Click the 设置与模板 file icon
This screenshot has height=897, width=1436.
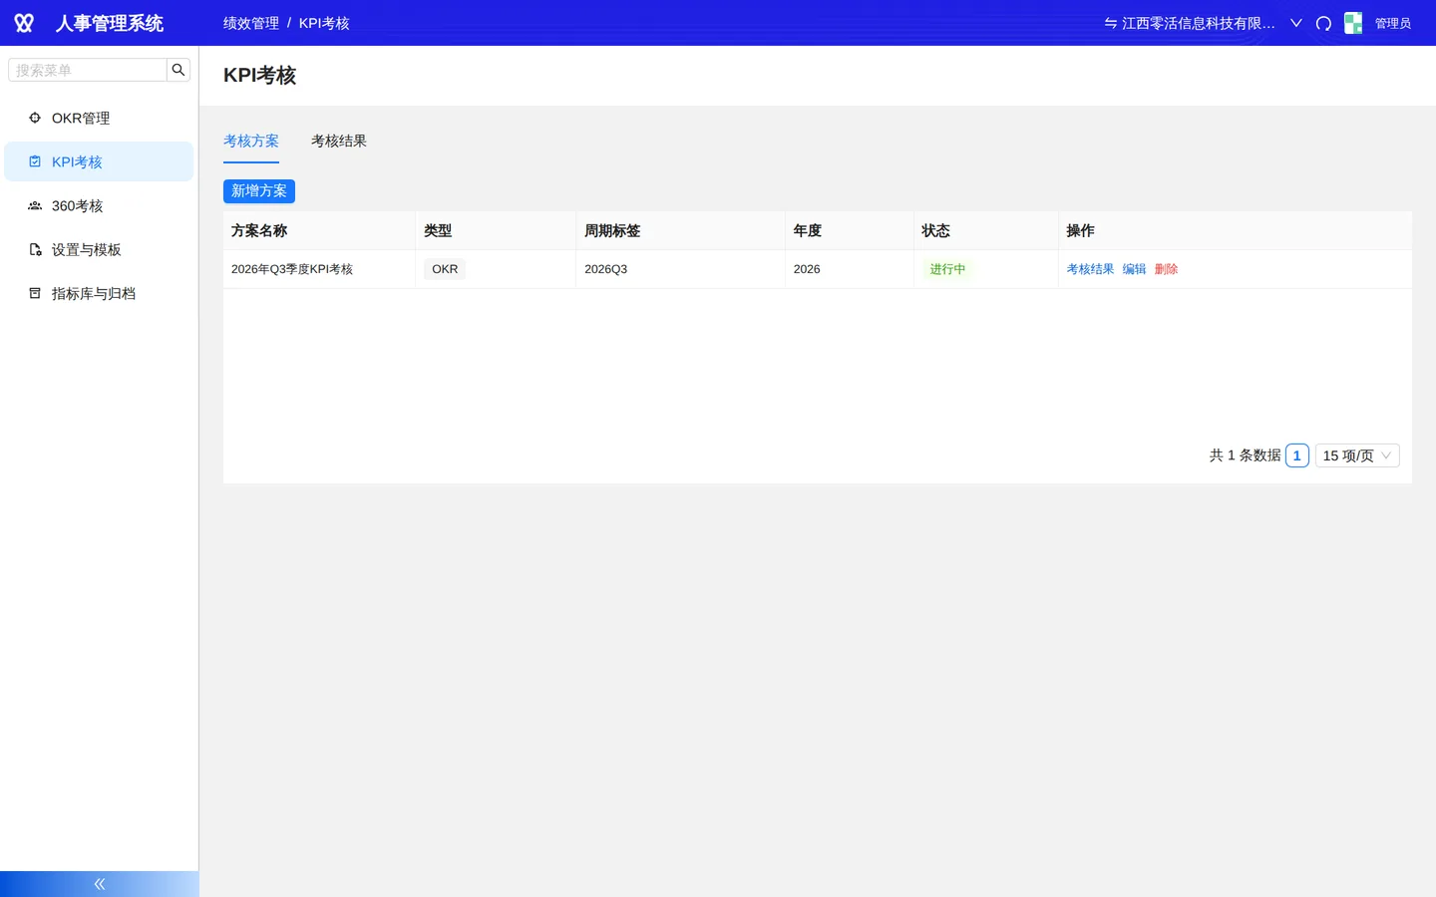point(35,249)
